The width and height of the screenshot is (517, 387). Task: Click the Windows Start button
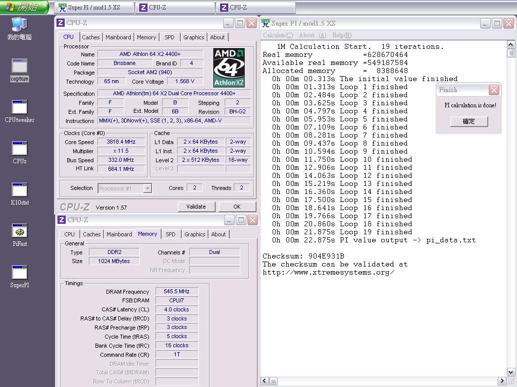(24, 7)
